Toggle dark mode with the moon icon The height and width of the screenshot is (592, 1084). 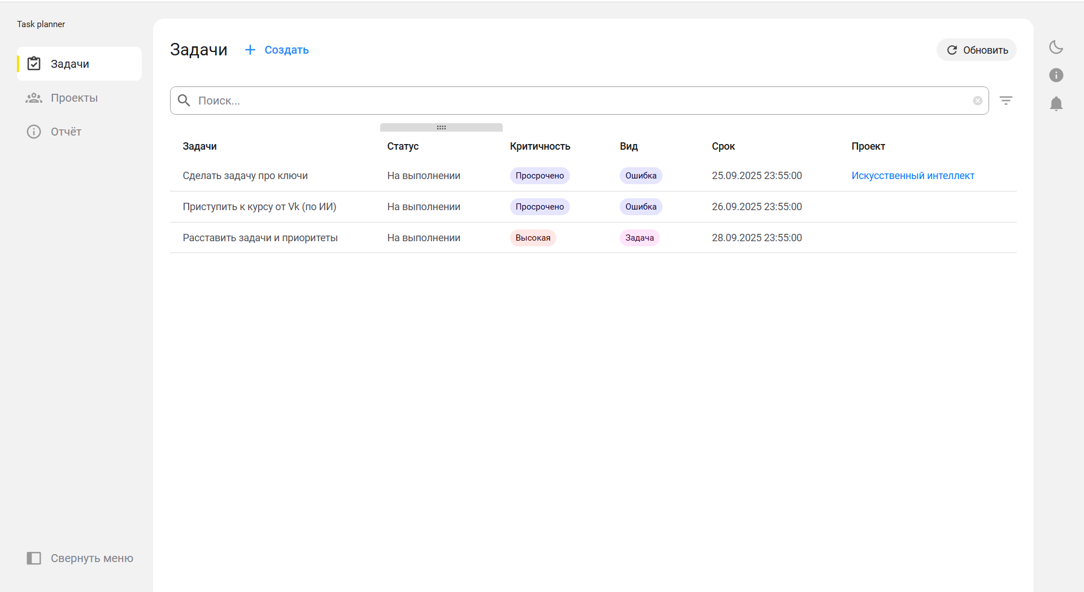1056,47
